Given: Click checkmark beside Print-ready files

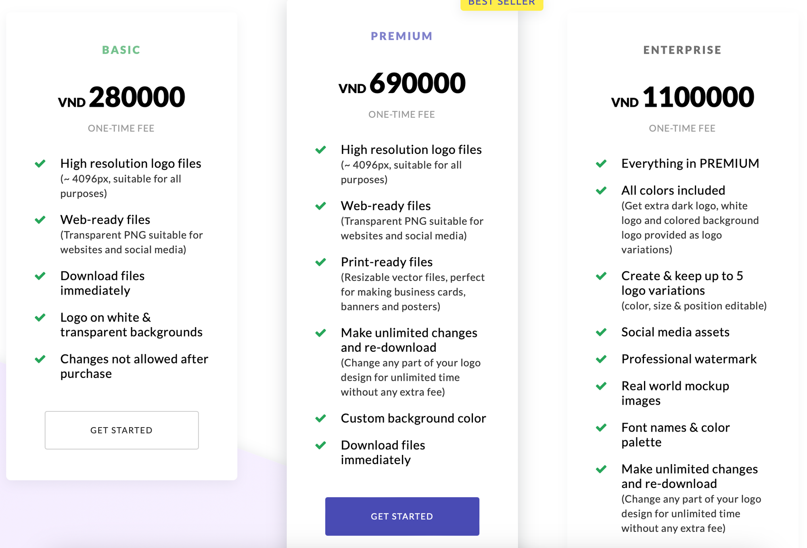Looking at the screenshot, I should pos(320,262).
